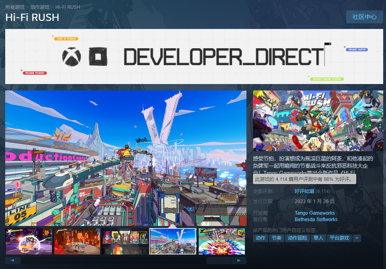The width and height of the screenshot is (386, 269).
Task: Click the Hi-Fi RUSH breadcrumb link
Action: pos(68,7)
